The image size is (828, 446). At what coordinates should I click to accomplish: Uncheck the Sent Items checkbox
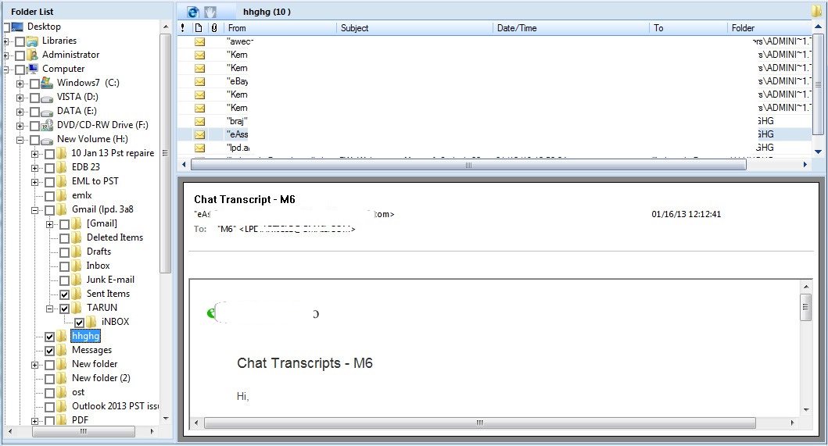pyautogui.click(x=64, y=294)
